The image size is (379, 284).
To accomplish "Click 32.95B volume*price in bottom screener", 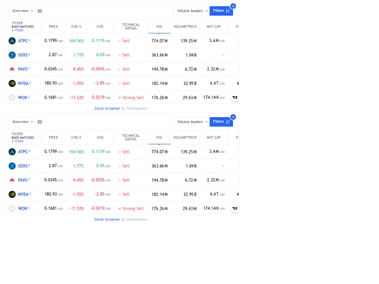I will pyautogui.click(x=189, y=194).
